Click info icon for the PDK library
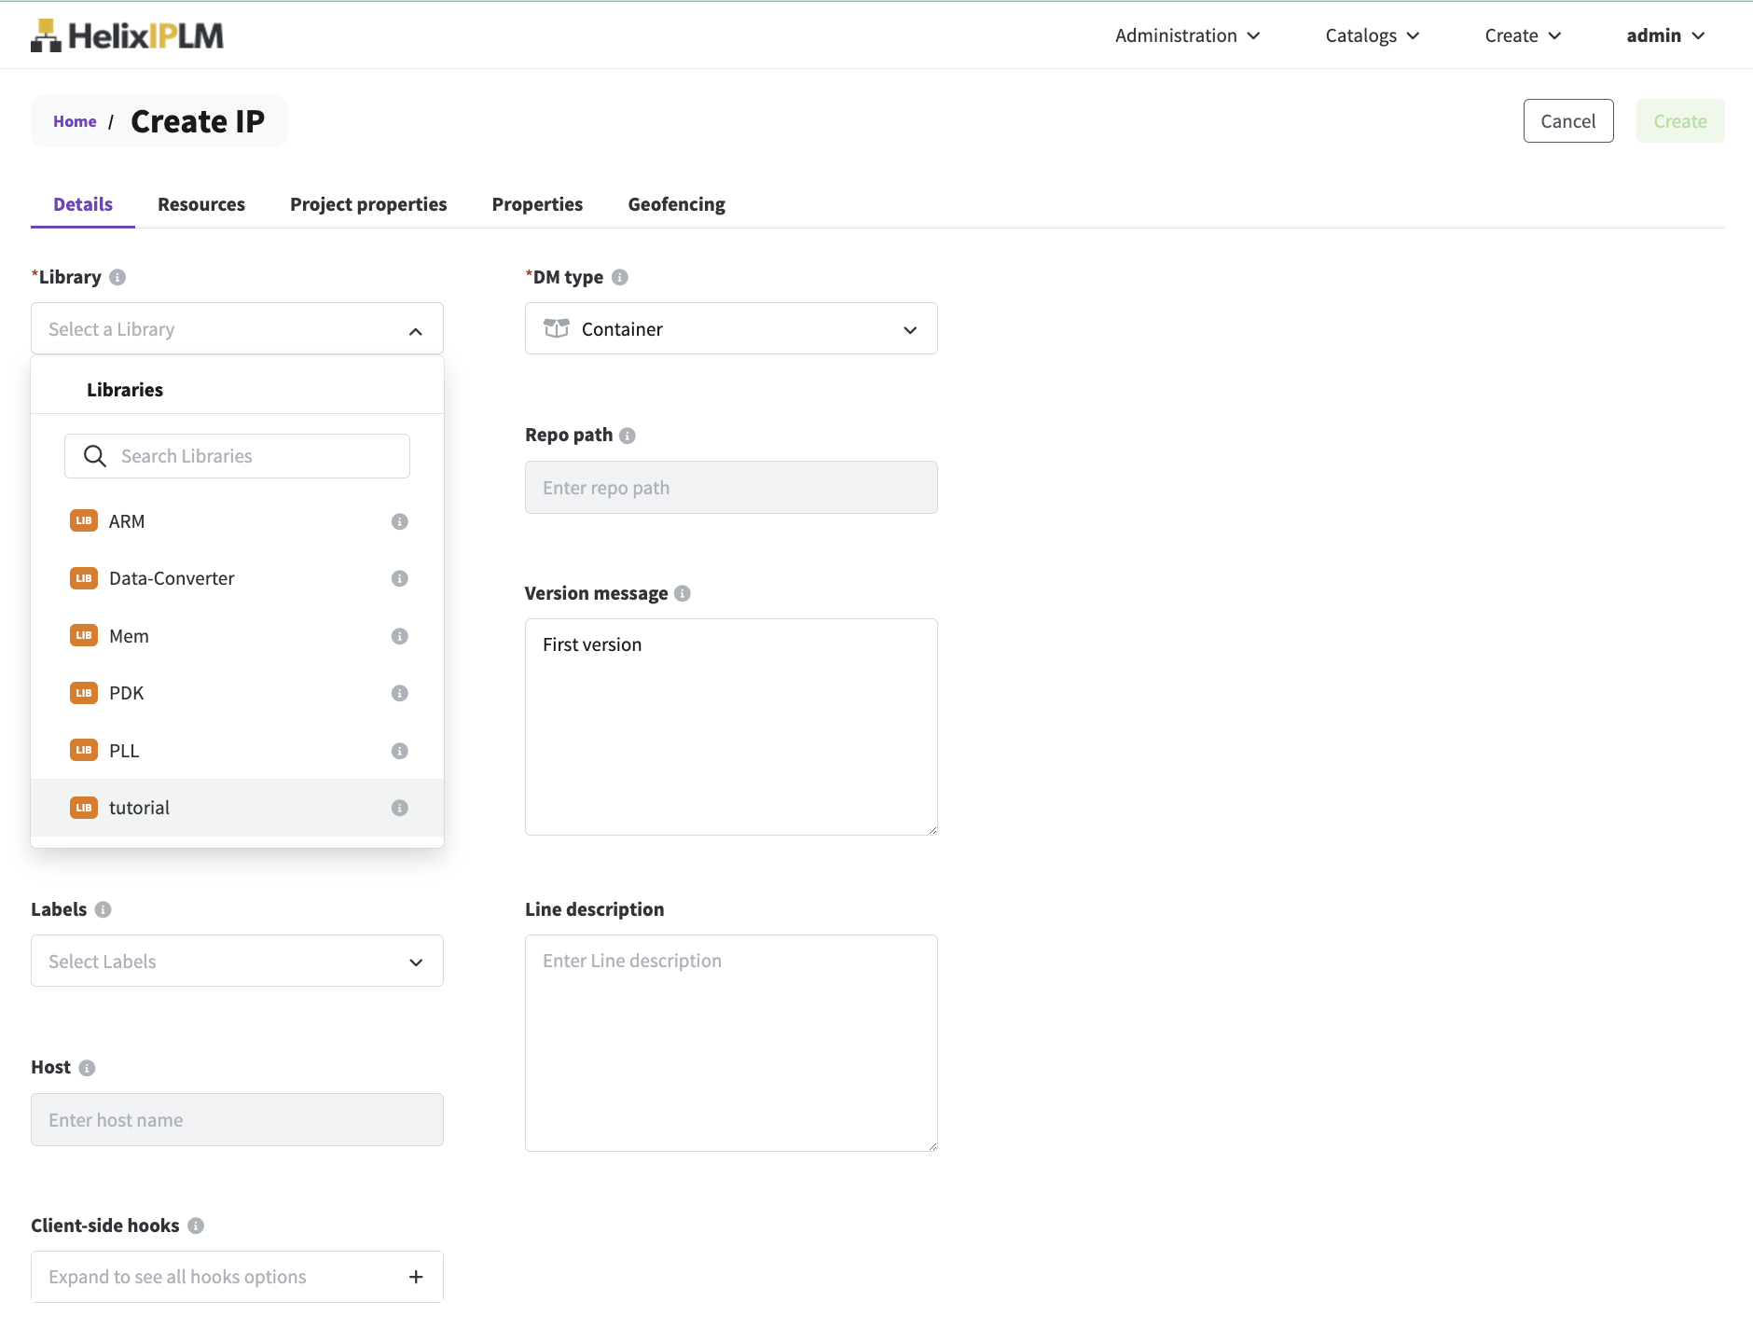The height and width of the screenshot is (1343, 1753). 399,693
